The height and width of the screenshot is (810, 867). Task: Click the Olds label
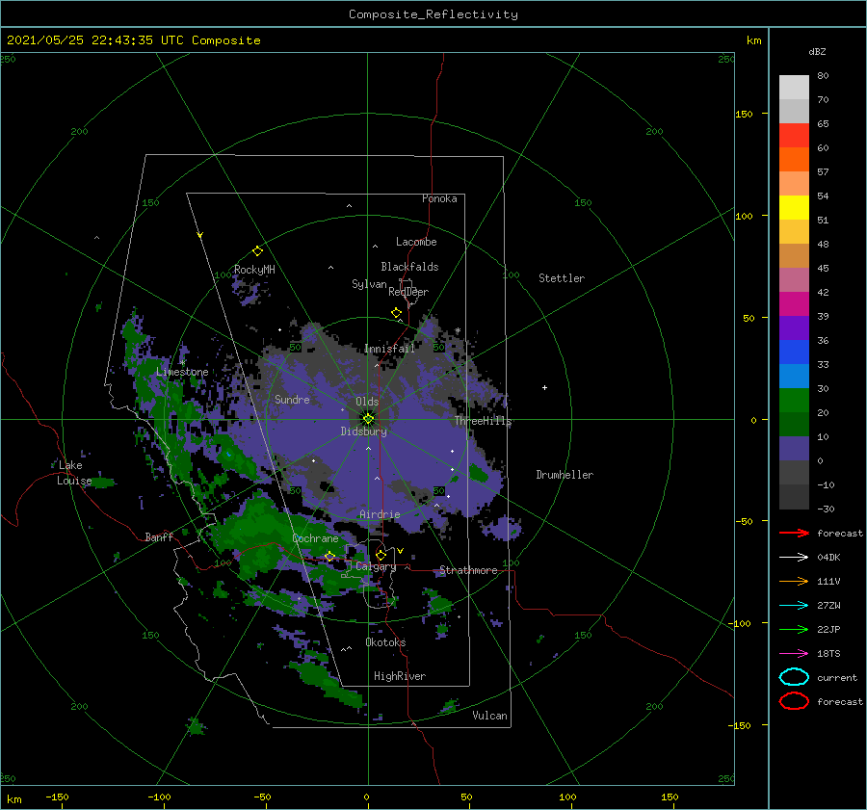click(x=367, y=402)
